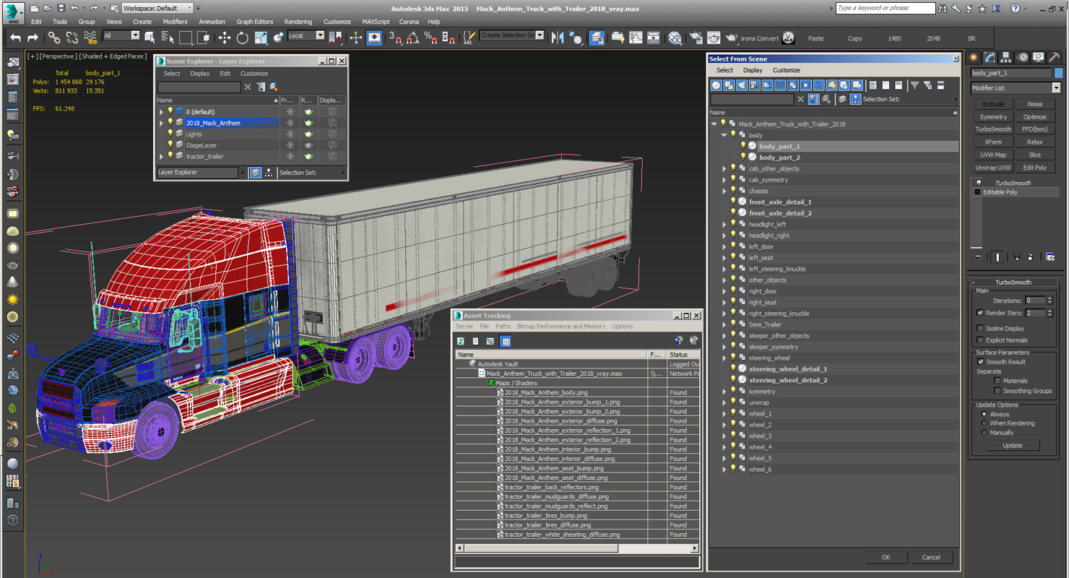Viewport: 1069px width, 578px height.
Task: Enable separate by Materials checkbox
Action: pos(997,381)
